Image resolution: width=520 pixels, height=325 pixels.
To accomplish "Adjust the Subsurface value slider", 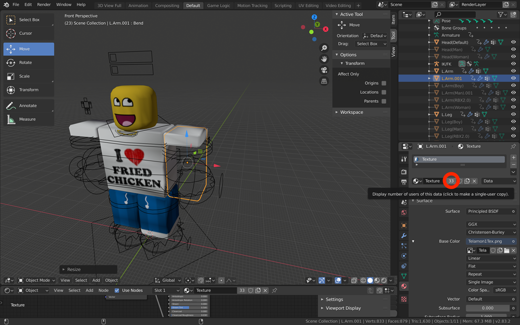I will coord(487,307).
